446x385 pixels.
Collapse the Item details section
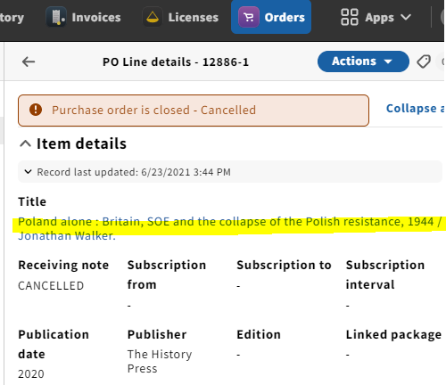click(25, 143)
